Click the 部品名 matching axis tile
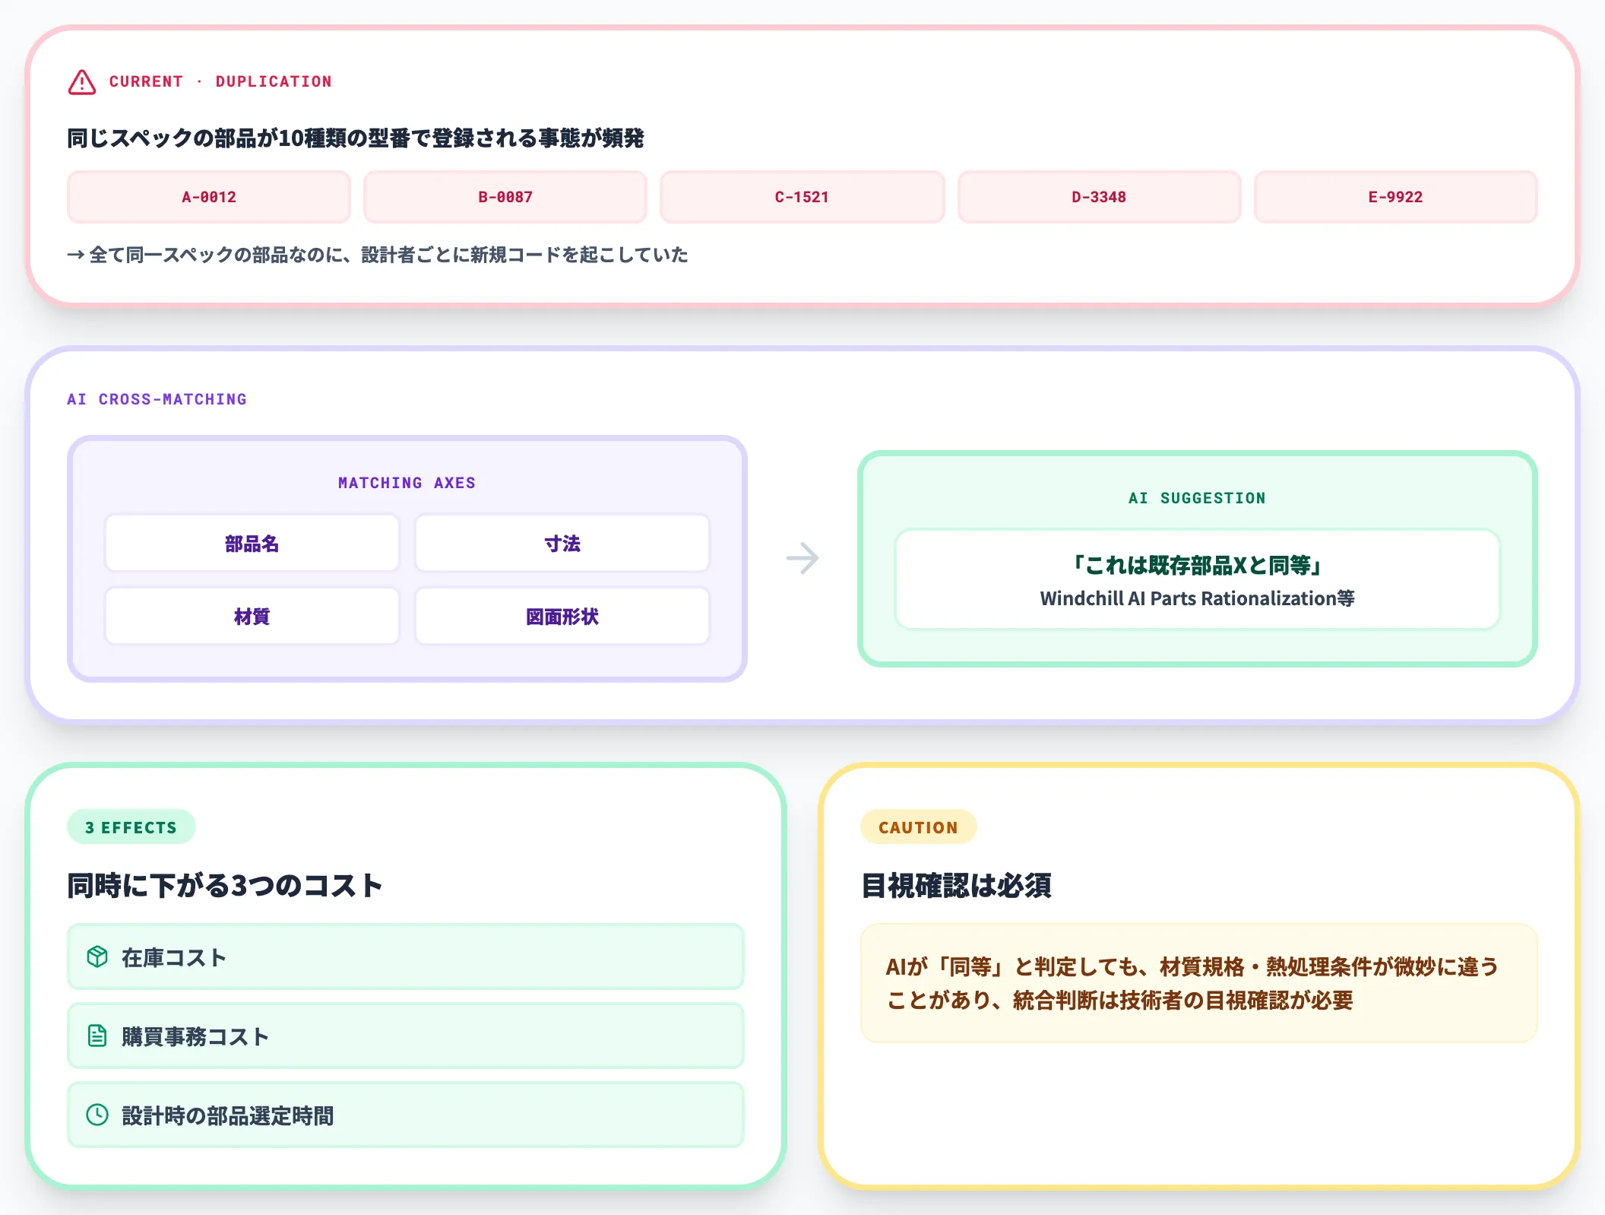Viewport: 1605px width, 1215px height. pos(252,544)
